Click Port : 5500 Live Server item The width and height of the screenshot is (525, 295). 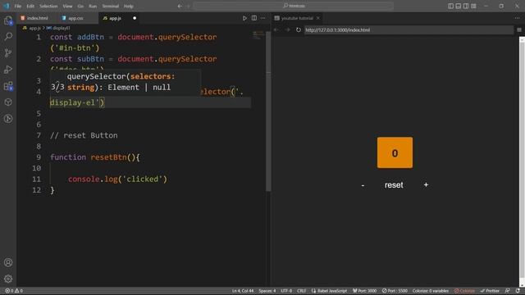395,291
